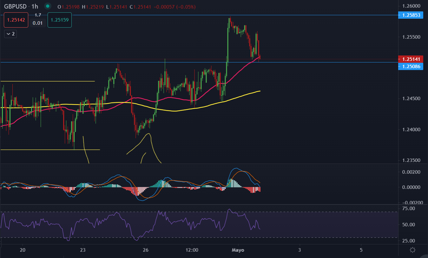Click the green buy price 1.25159
Viewport: 428px width, 258px height.
coord(59,20)
